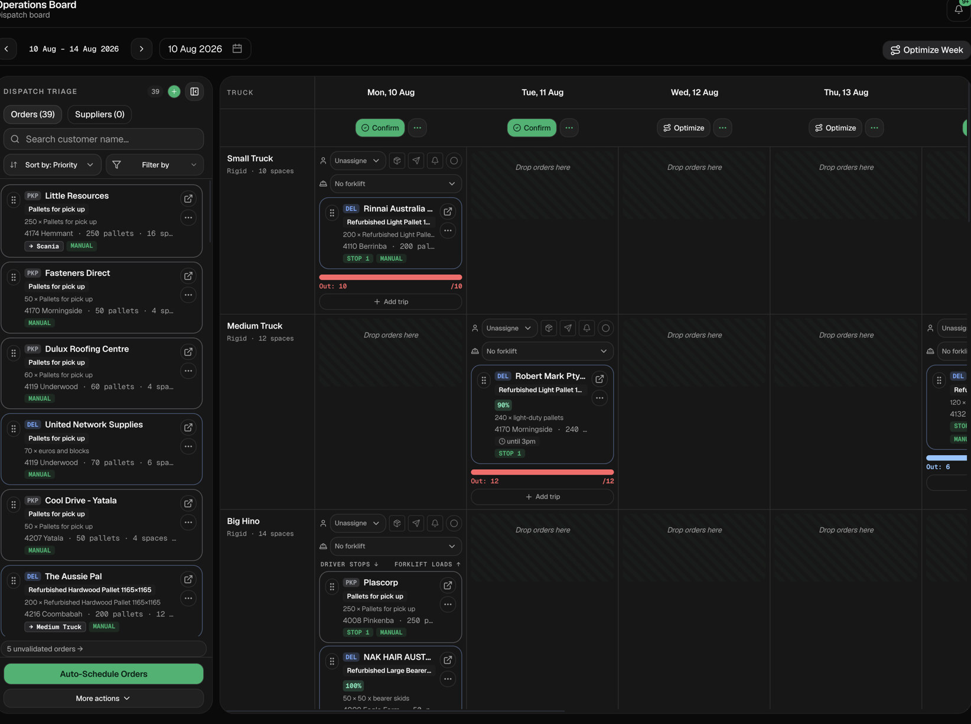Optimize the Thursday 13 Aug schedule
Image resolution: width=971 pixels, height=724 pixels.
[x=835, y=128]
